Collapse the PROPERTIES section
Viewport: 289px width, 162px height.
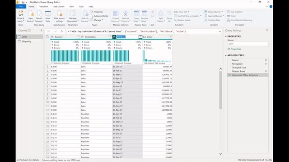click(x=226, y=36)
